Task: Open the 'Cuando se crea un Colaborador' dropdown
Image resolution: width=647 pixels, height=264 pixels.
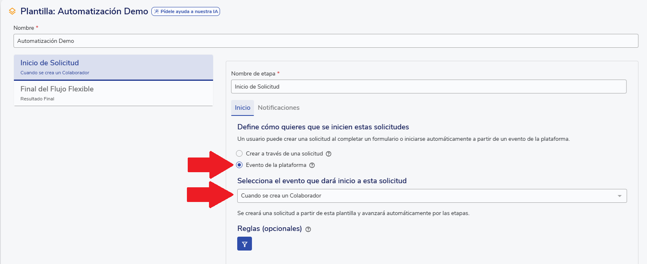Action: coord(425,196)
